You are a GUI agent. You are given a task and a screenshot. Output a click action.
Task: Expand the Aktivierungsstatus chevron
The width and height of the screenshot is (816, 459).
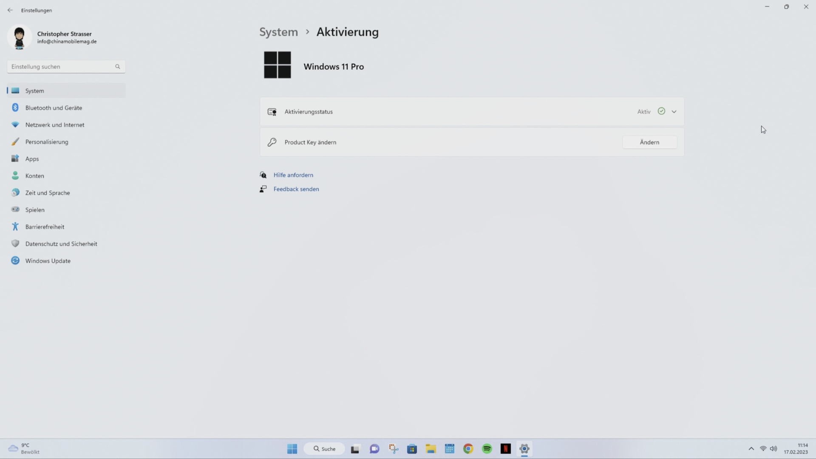point(674,112)
